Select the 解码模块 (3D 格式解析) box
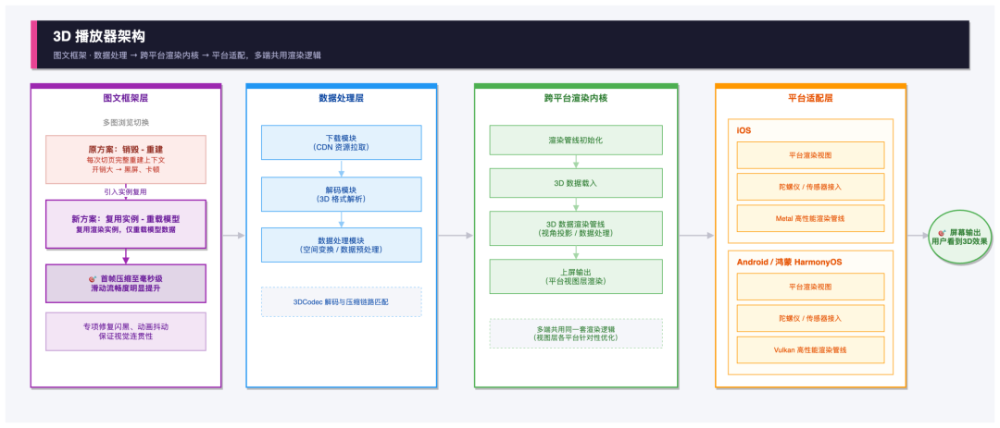 (x=341, y=193)
